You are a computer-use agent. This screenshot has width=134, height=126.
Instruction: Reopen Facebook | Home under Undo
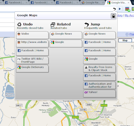pos(32,52)
